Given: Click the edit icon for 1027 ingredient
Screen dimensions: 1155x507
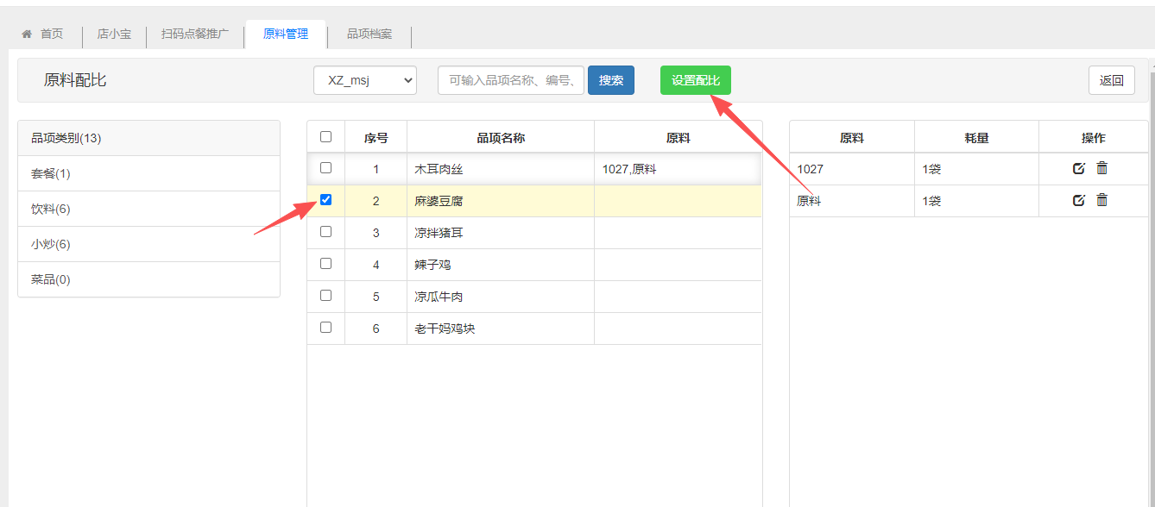Looking at the screenshot, I should pyautogui.click(x=1078, y=168).
